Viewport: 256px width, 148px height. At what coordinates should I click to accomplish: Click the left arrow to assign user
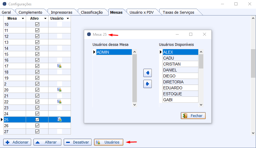(148, 73)
